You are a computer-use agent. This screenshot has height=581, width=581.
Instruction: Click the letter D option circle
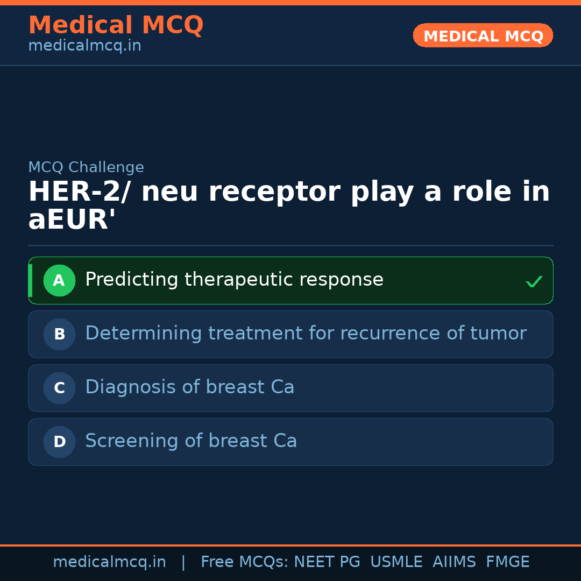[59, 442]
